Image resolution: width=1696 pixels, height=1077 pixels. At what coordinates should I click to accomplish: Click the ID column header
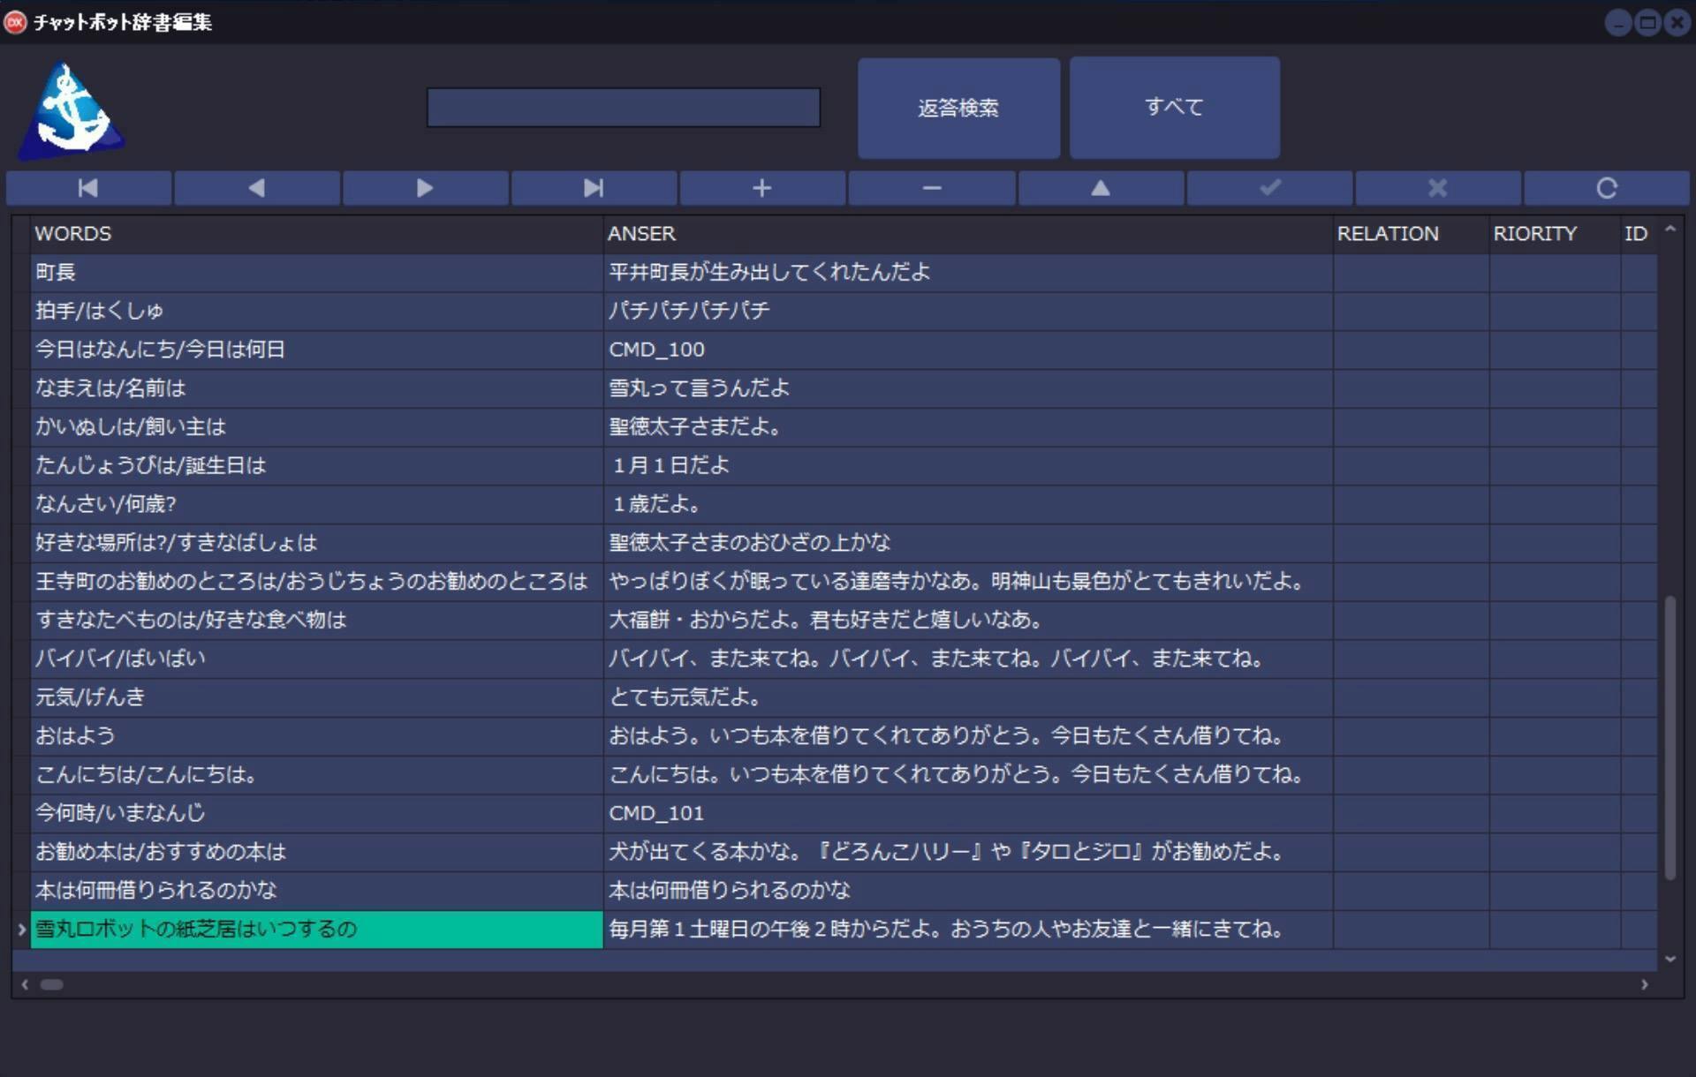tap(1639, 234)
